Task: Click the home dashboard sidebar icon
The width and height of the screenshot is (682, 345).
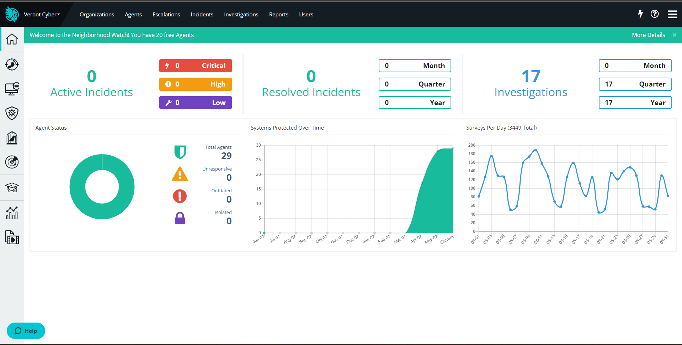Action: [12, 39]
